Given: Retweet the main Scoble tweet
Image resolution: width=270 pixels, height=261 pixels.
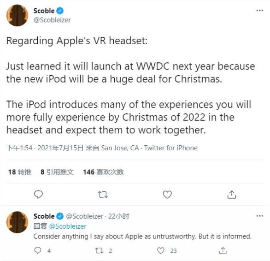Looking at the screenshot, I should click(x=103, y=195).
